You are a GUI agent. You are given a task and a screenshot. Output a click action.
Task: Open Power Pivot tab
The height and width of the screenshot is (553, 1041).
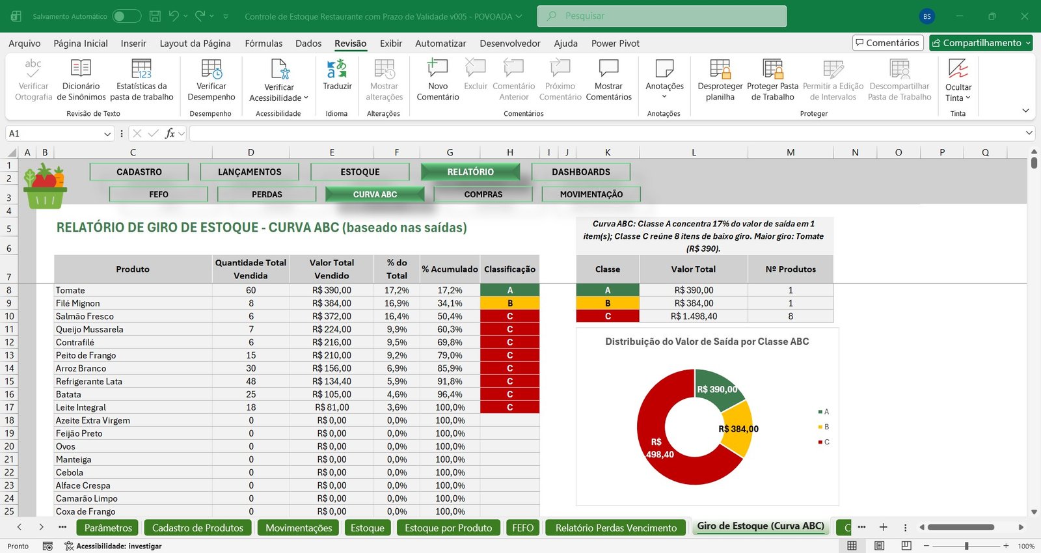[x=615, y=43]
